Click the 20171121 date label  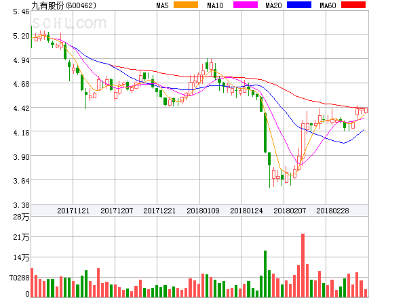click(73, 211)
